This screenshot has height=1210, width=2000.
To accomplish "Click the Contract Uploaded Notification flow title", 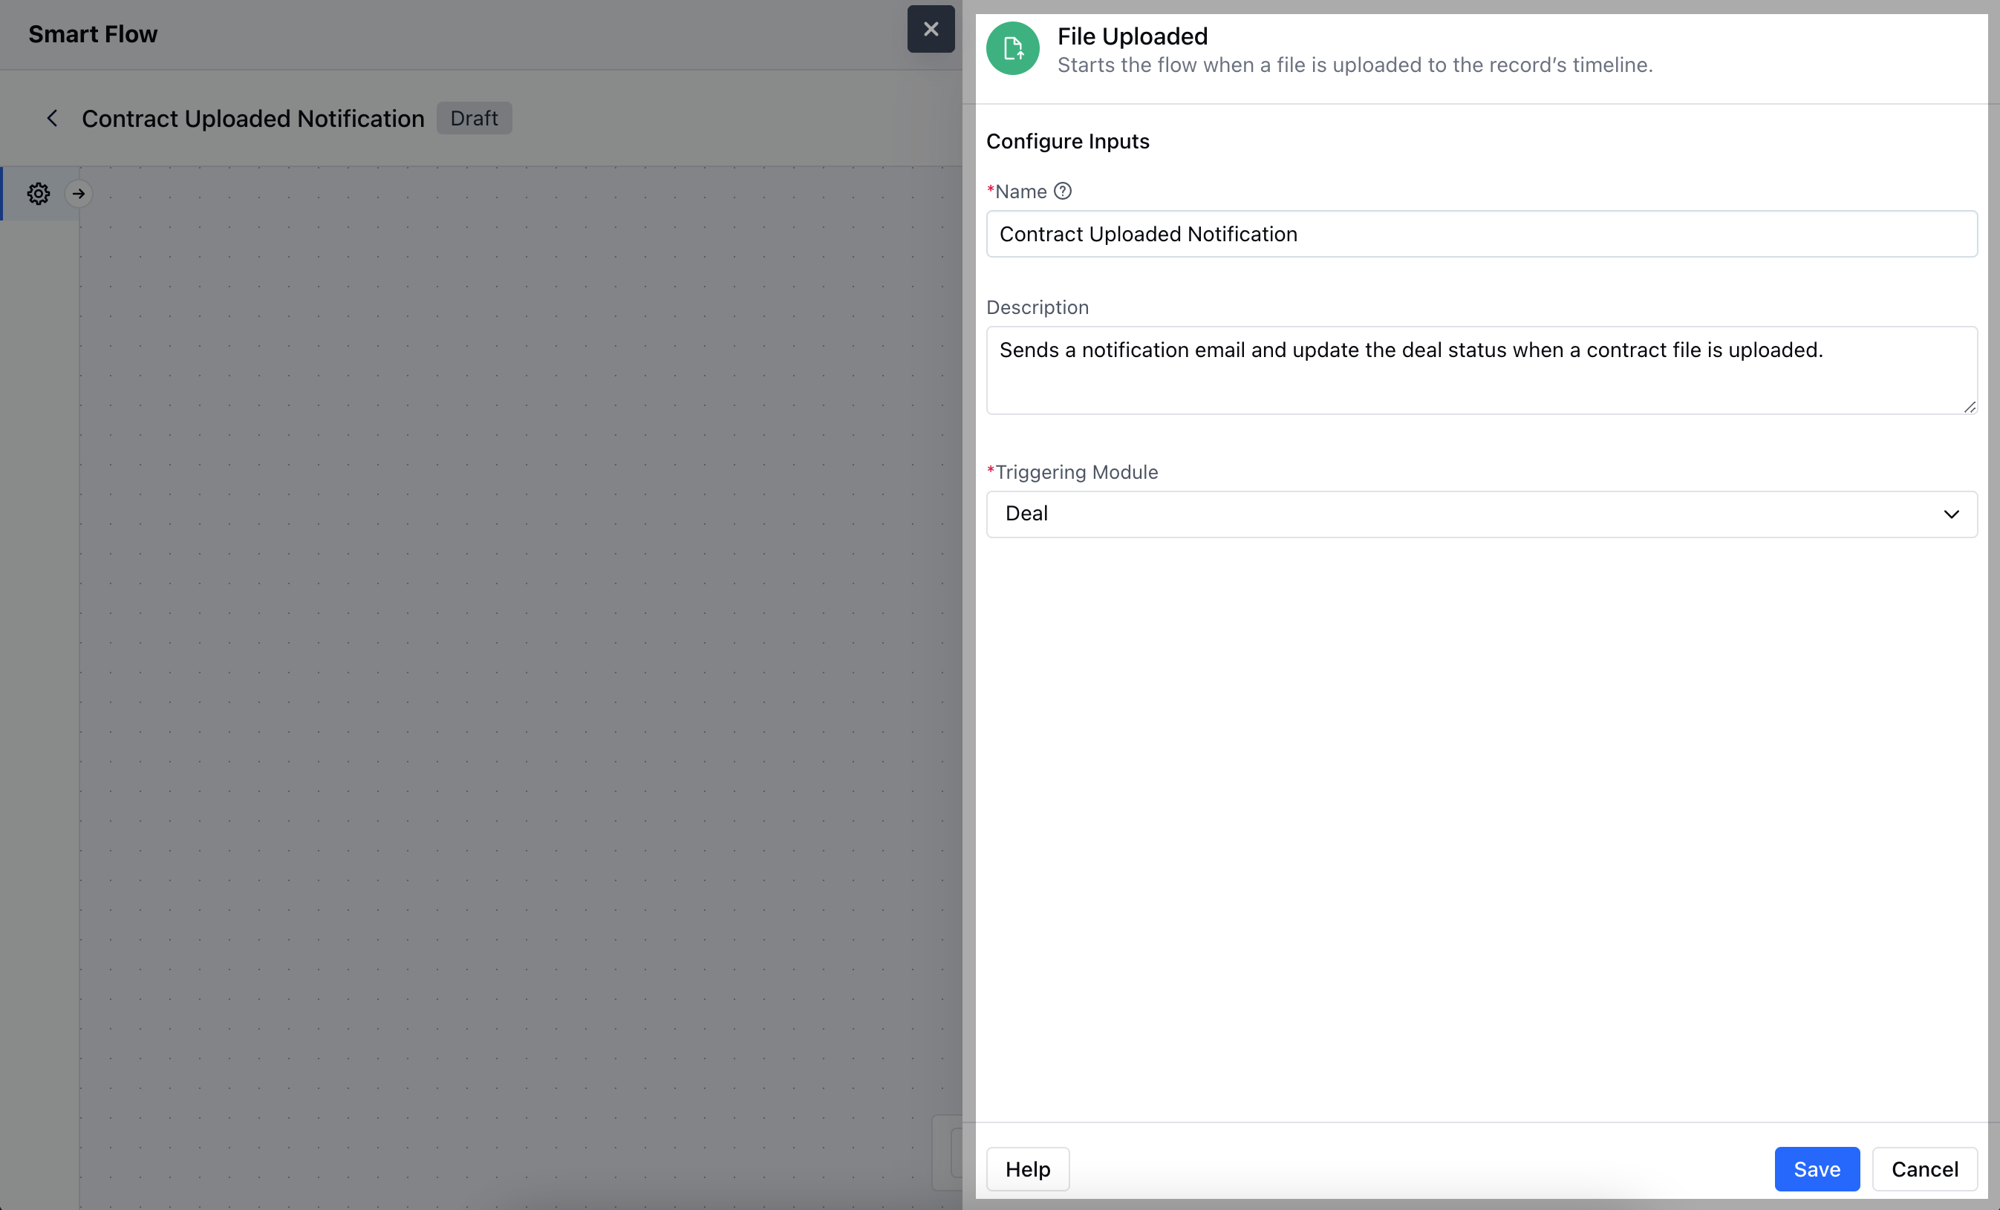I will pos(253,119).
